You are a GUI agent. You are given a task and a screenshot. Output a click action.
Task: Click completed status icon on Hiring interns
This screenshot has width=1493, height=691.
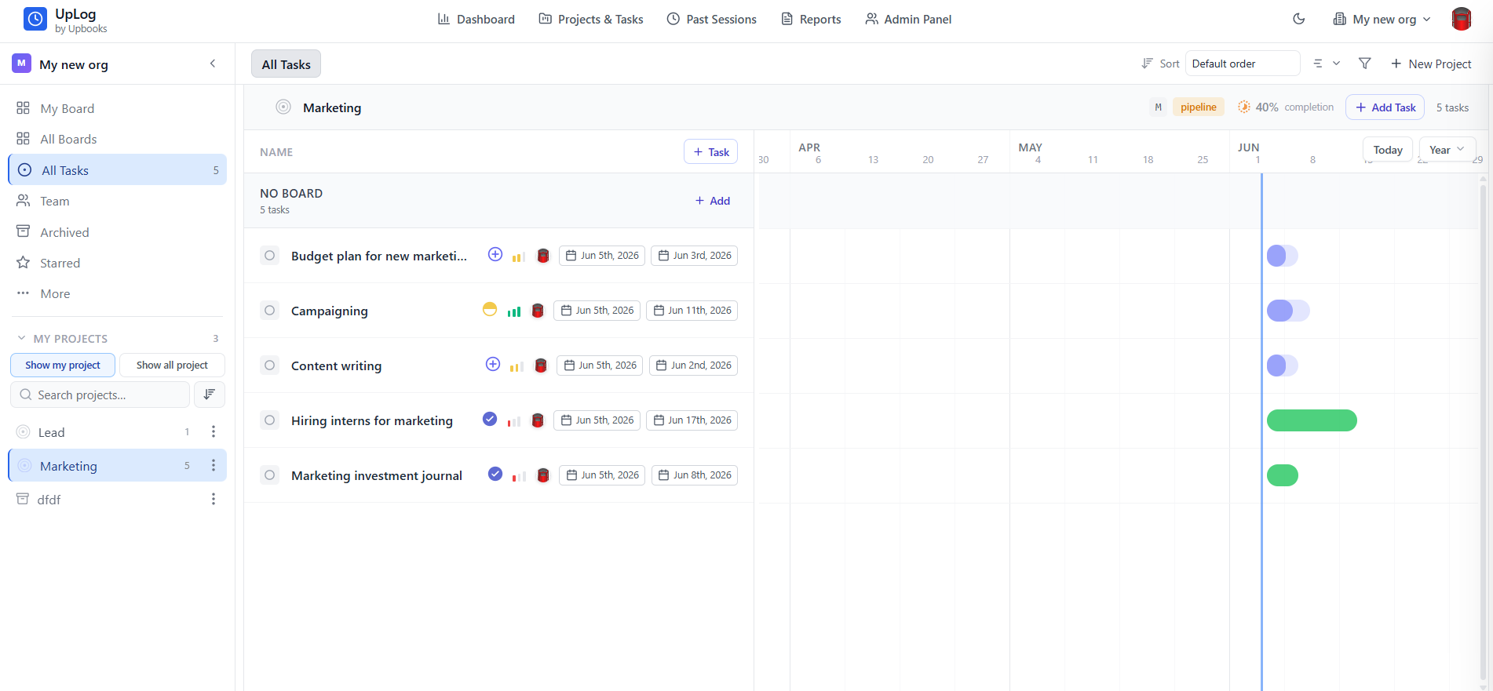click(x=490, y=419)
